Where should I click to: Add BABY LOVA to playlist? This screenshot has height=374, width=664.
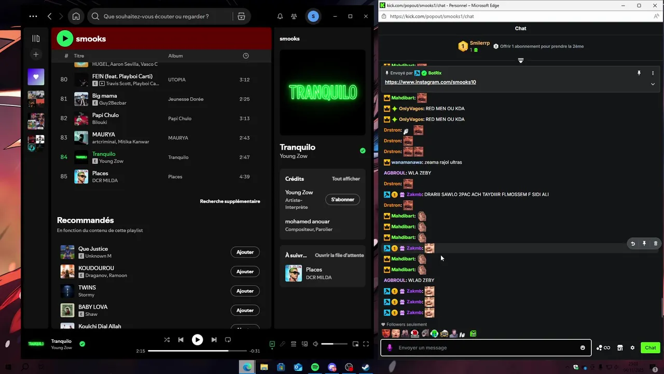[x=245, y=310]
